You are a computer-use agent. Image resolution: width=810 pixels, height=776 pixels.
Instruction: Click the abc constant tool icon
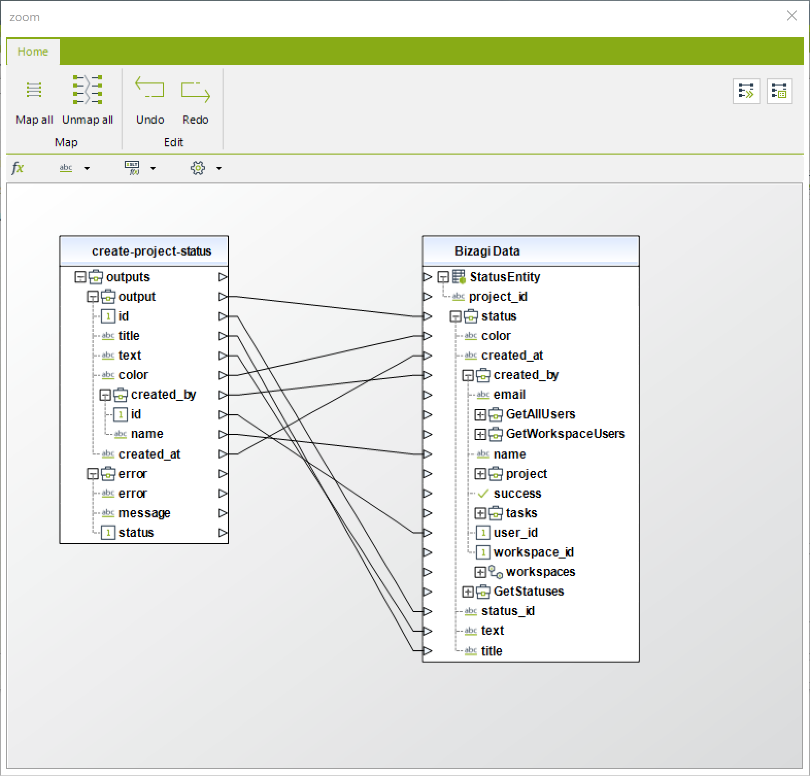[66, 168]
